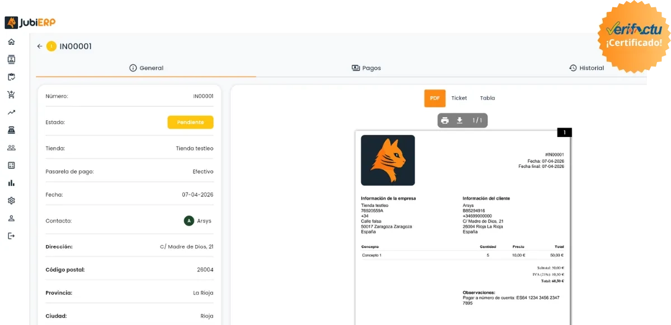Show the Ticket view of invoice

coord(459,98)
